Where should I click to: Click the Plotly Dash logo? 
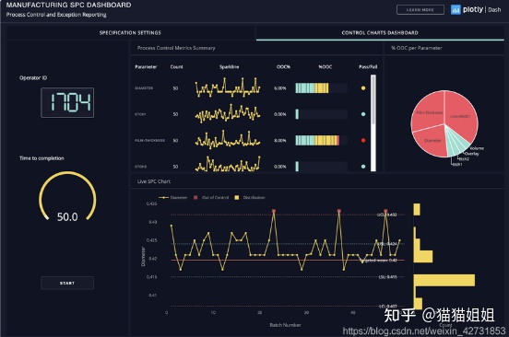point(476,10)
